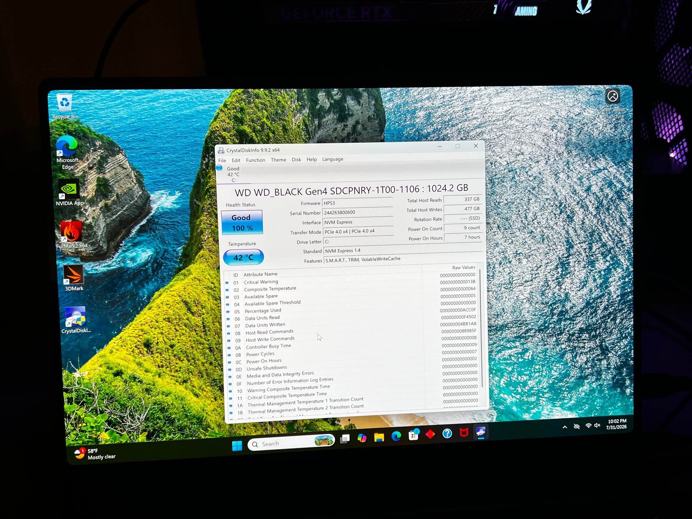The width and height of the screenshot is (692, 519).
Task: Open the Wi-Fi network tray icon
Action: (x=588, y=426)
